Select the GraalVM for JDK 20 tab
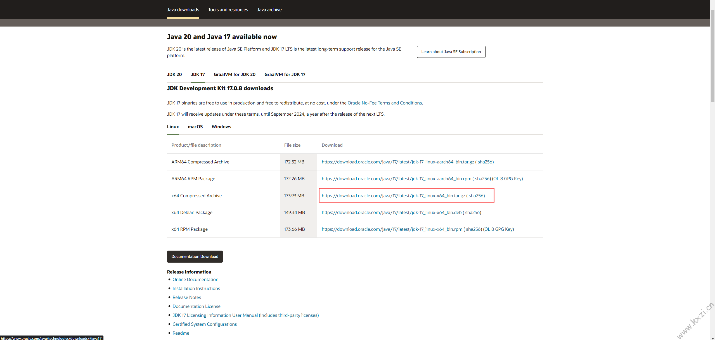The image size is (715, 340). coord(234,74)
